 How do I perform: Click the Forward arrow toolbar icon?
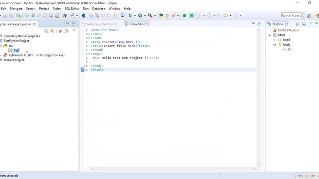pyautogui.click(x=236, y=15)
